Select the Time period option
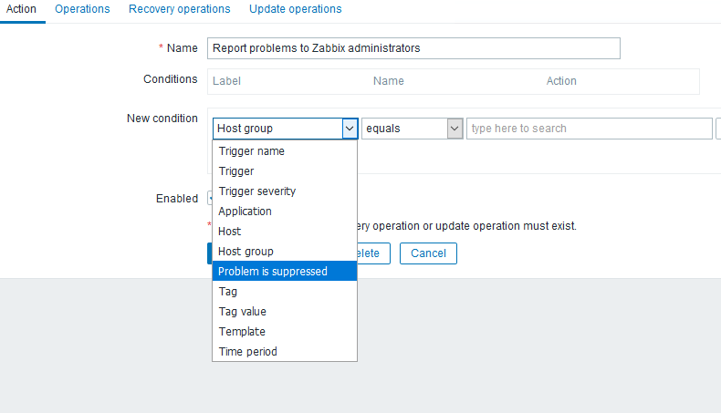Viewport: 721px width, 413px height. [x=248, y=352]
